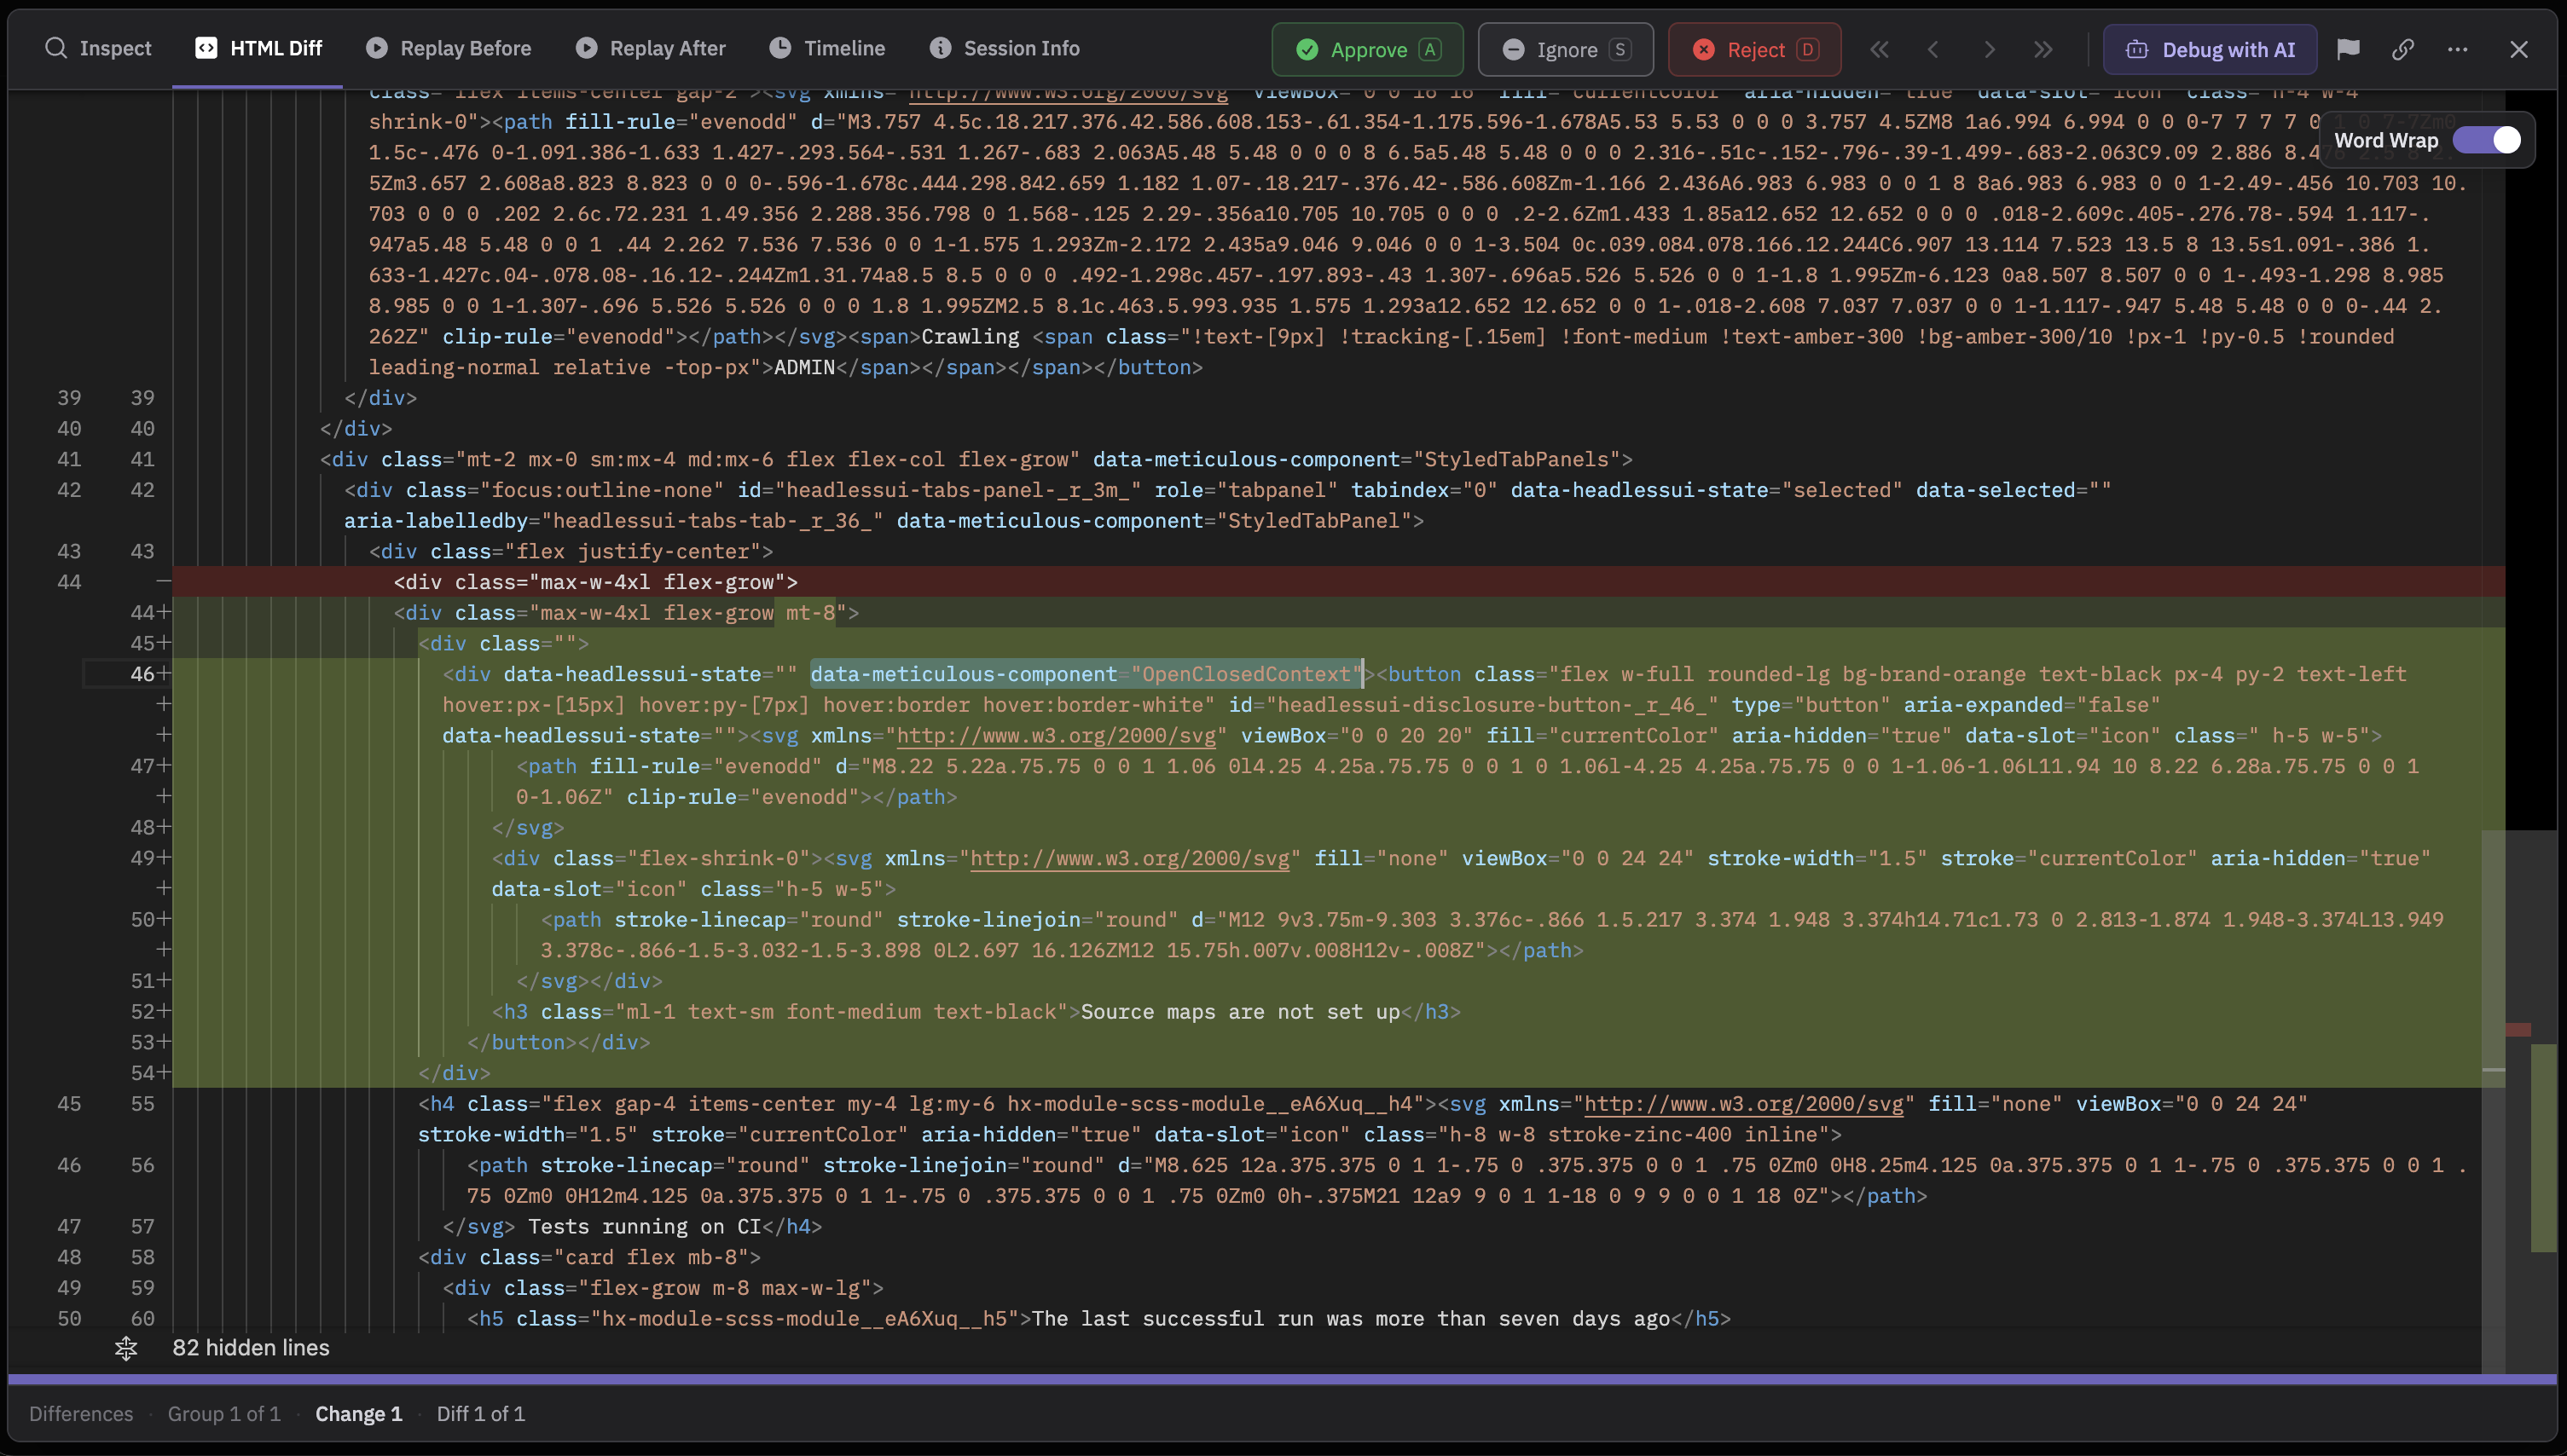
Task: Click 'Tests running on CI' text
Action: (646, 1227)
